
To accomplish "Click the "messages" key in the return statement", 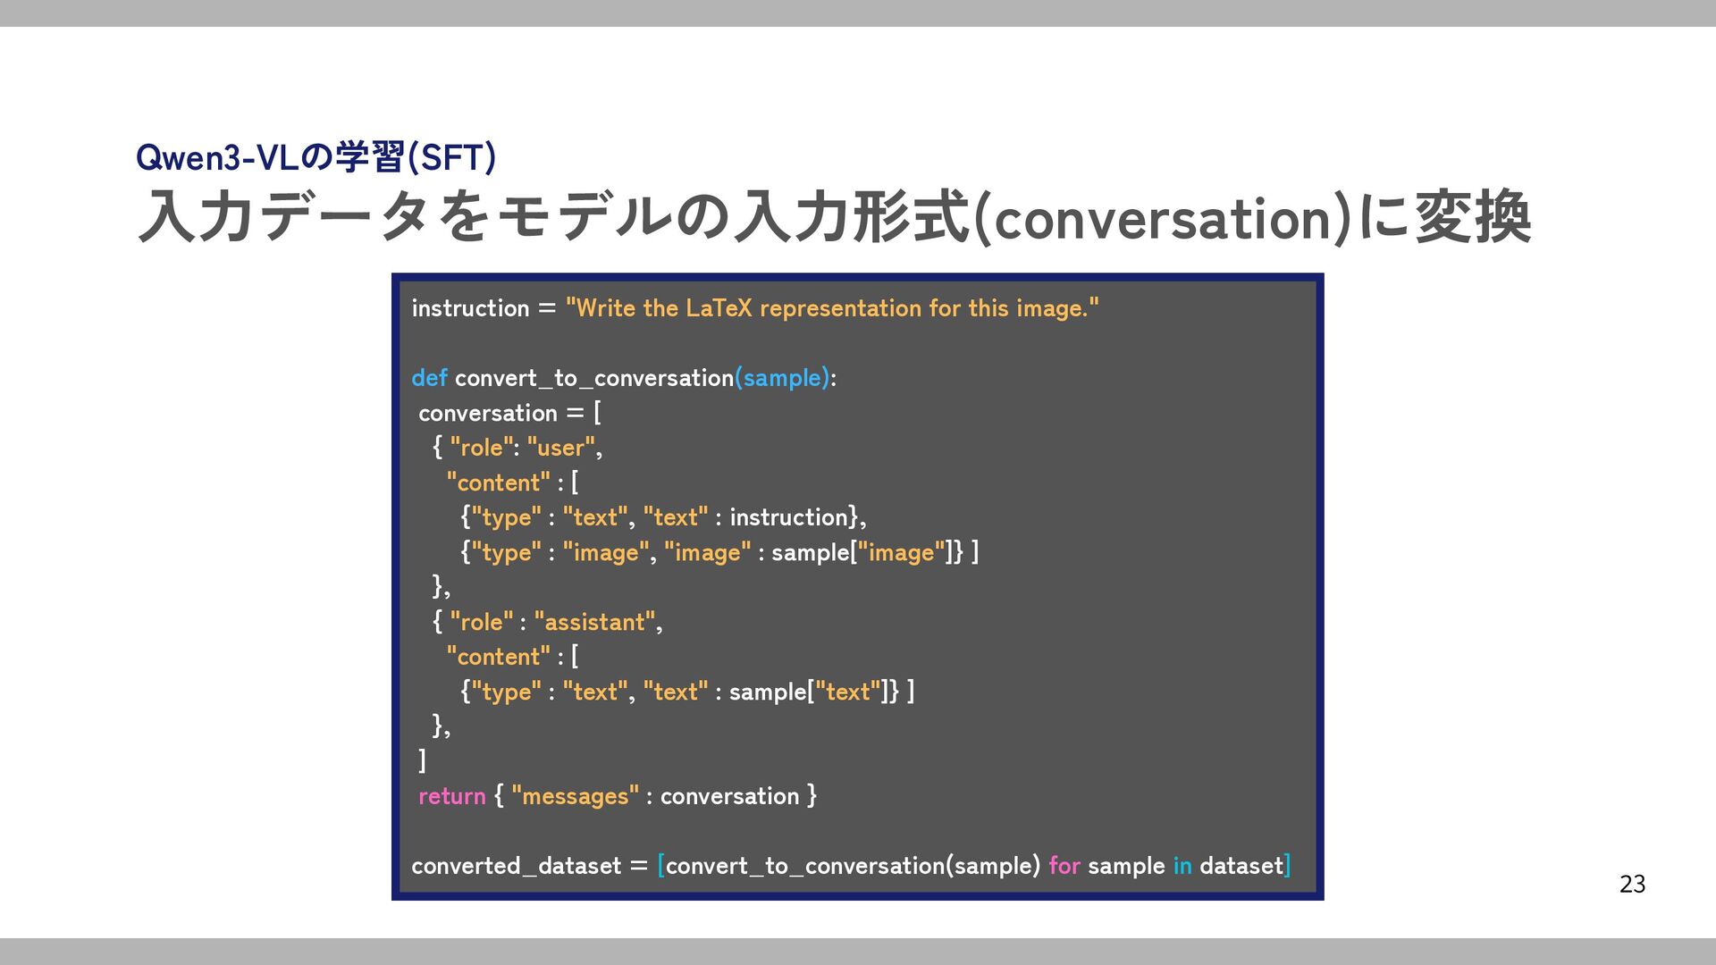I will coord(575,796).
